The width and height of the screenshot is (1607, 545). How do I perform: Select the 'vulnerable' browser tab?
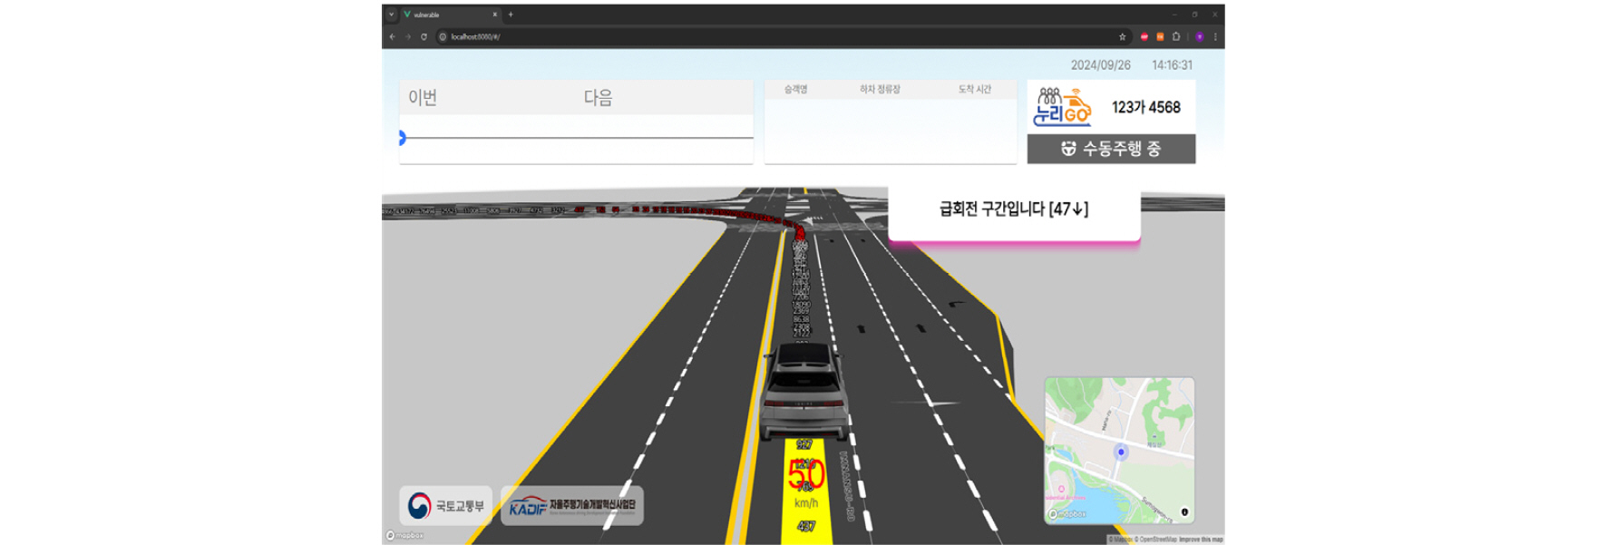point(450,15)
